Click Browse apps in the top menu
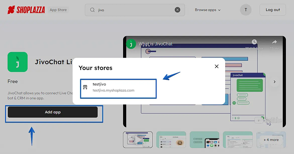294x154 pixels. coord(206,10)
